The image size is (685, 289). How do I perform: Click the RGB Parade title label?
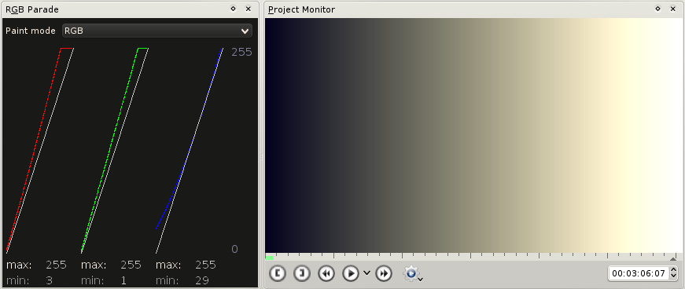point(32,9)
